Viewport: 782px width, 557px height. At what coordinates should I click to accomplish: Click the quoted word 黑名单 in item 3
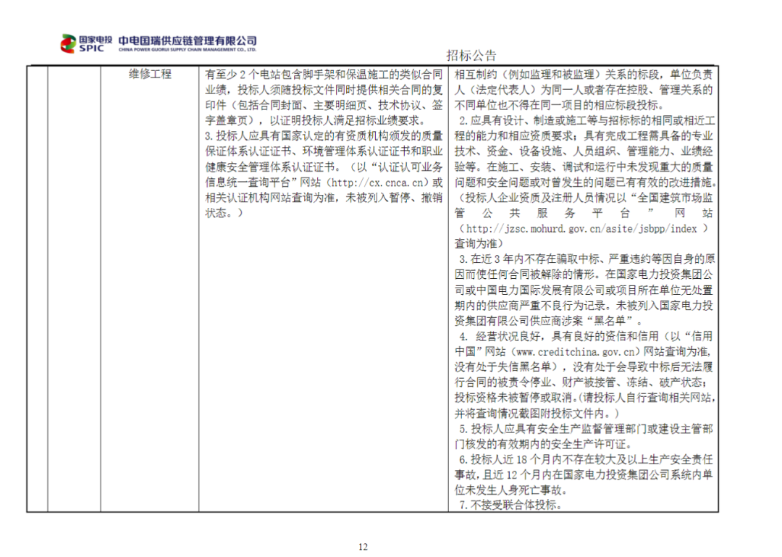pyautogui.click(x=614, y=321)
